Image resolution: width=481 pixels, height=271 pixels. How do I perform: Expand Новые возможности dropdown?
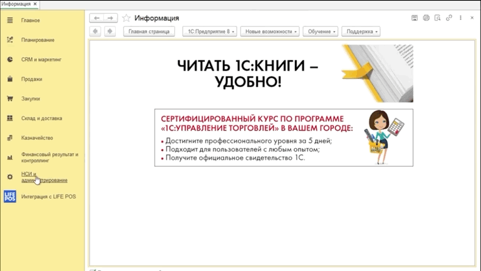click(x=270, y=31)
